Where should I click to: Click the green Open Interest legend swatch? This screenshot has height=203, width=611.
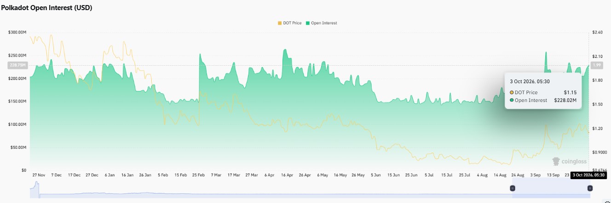[307, 23]
